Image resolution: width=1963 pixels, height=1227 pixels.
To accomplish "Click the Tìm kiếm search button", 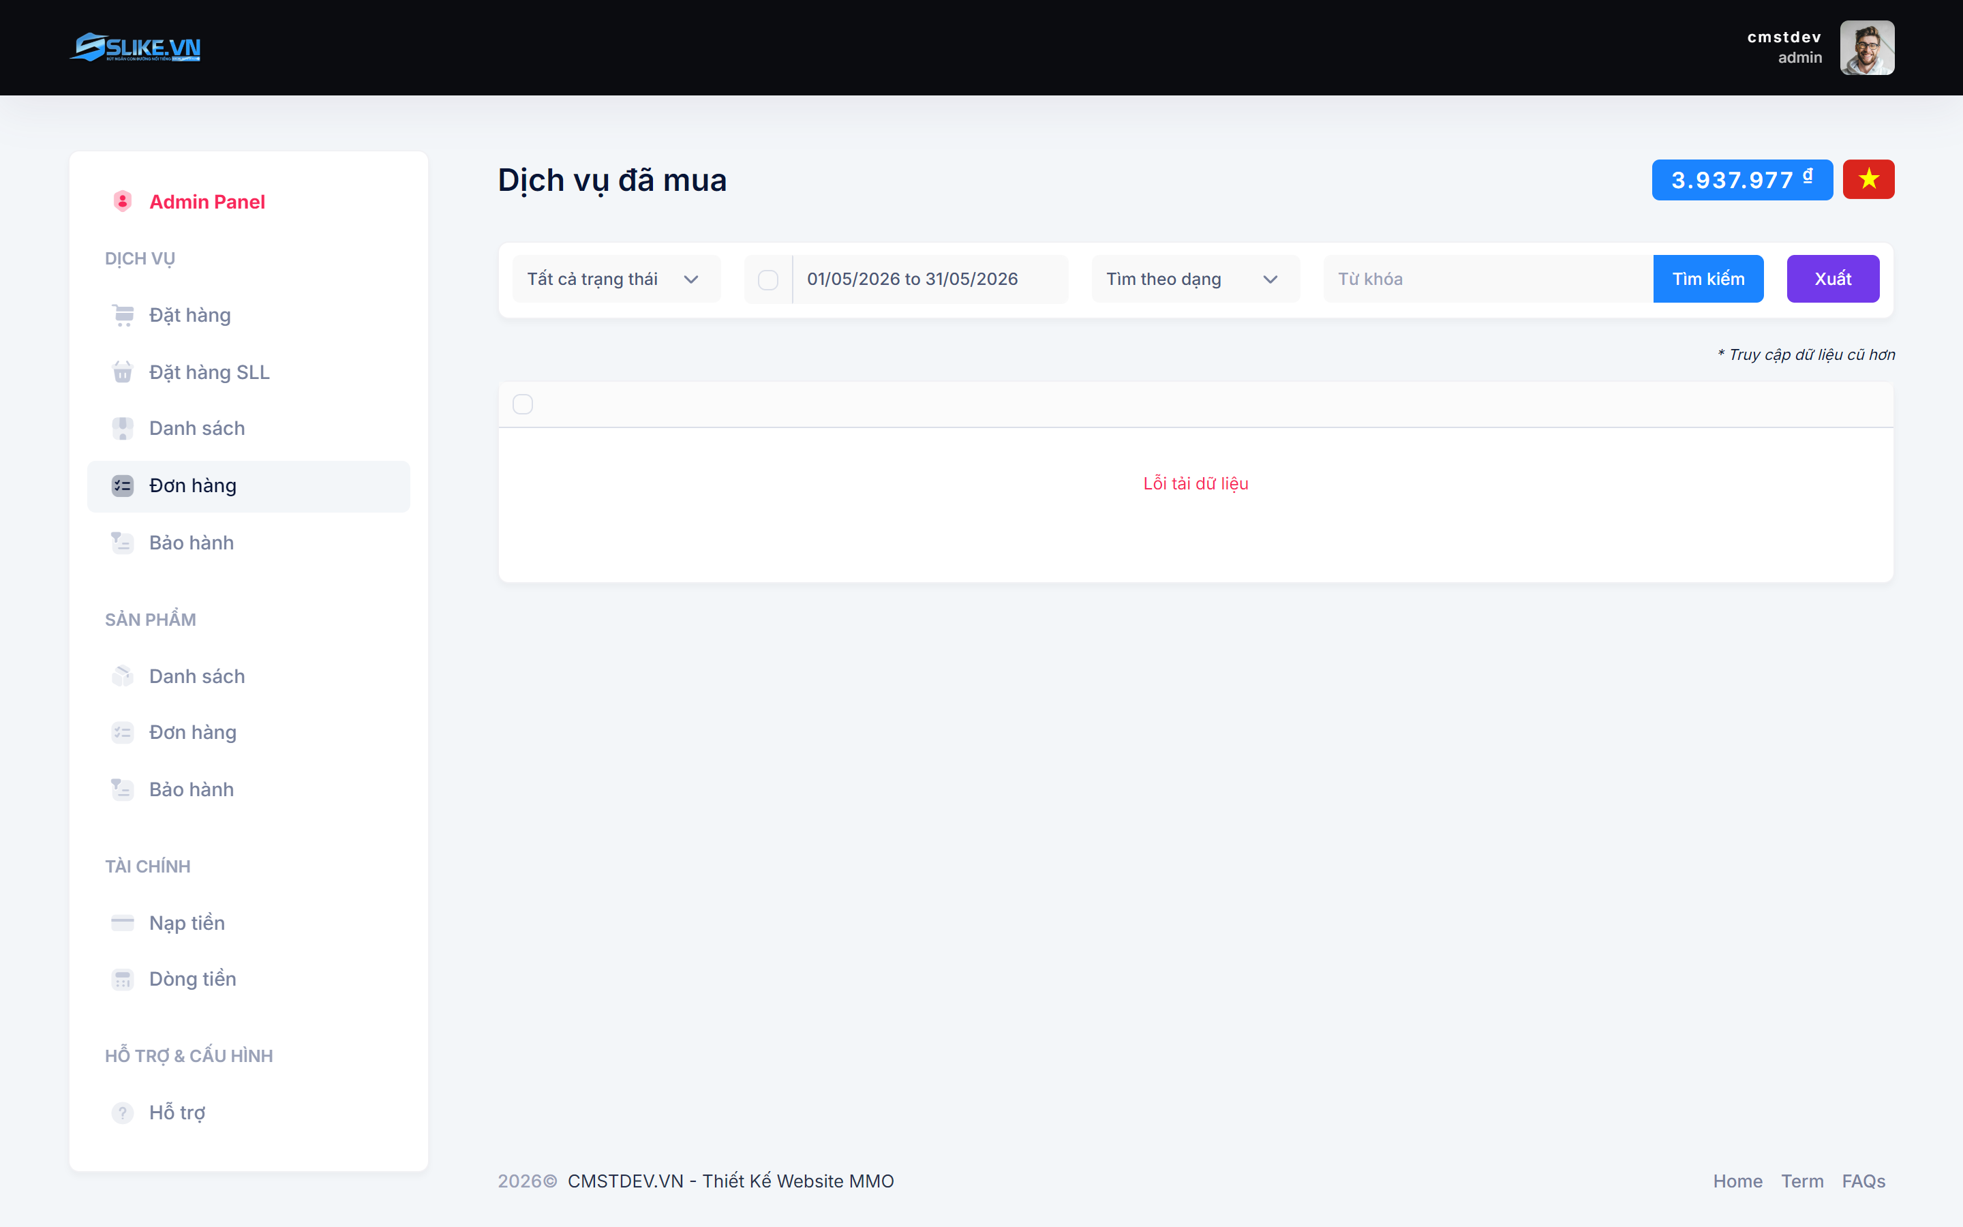I will 1708,279.
